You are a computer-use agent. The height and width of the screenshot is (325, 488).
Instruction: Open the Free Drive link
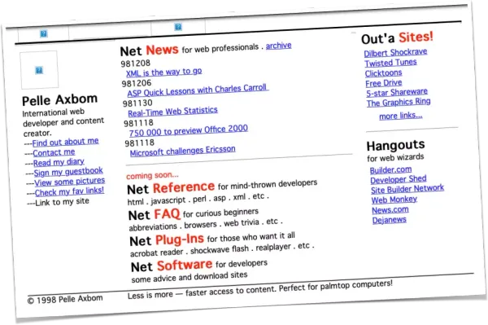coord(384,83)
